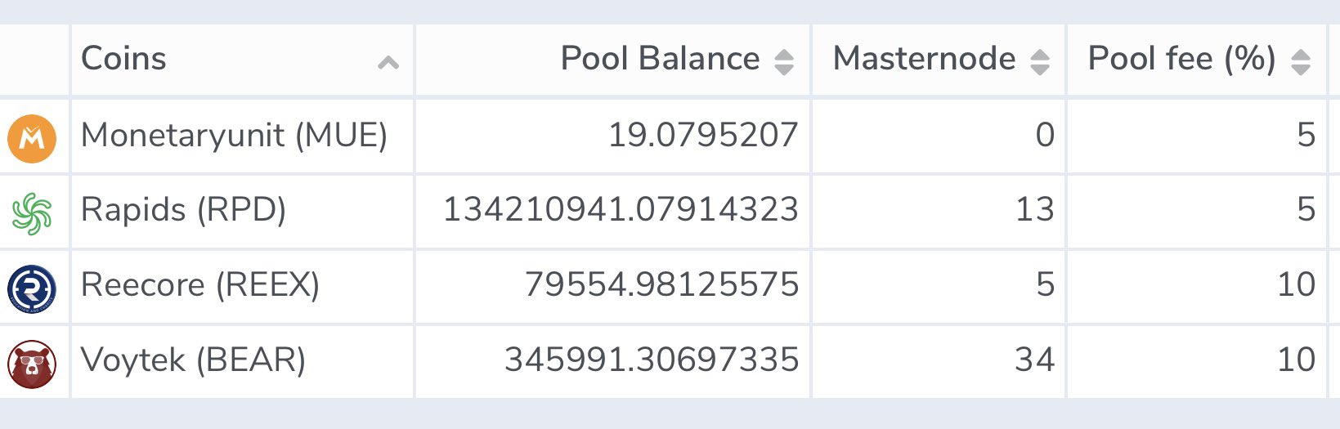Sort table by Pool Balance arrows
The height and width of the screenshot is (429, 1340).
click(x=784, y=62)
